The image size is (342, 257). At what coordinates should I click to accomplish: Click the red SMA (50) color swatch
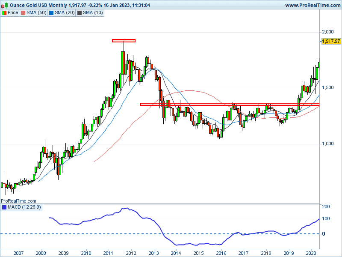coord(24,12)
